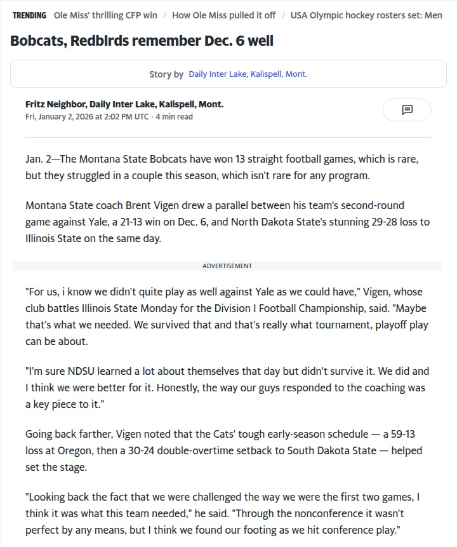Click the quote starting "For us, i know"
The height and width of the screenshot is (547, 457).
(227, 316)
